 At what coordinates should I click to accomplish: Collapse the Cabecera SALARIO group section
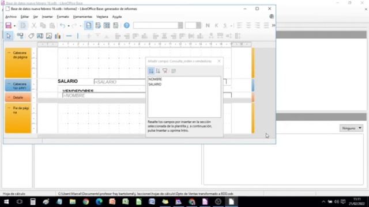tap(9, 84)
